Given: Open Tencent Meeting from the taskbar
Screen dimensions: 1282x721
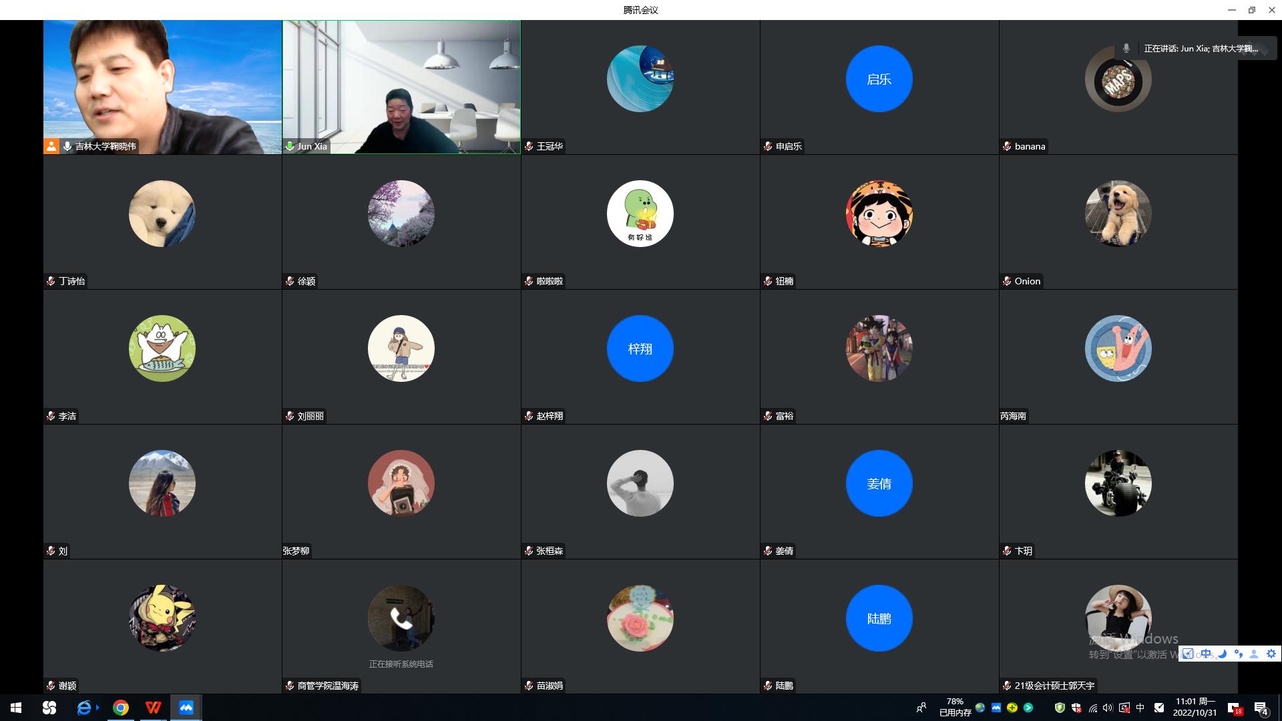Looking at the screenshot, I should (x=186, y=708).
